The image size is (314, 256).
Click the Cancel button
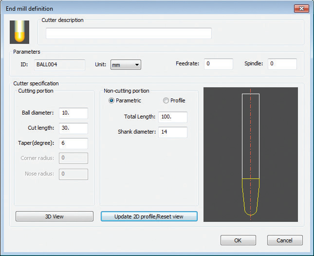pyautogui.click(x=285, y=240)
